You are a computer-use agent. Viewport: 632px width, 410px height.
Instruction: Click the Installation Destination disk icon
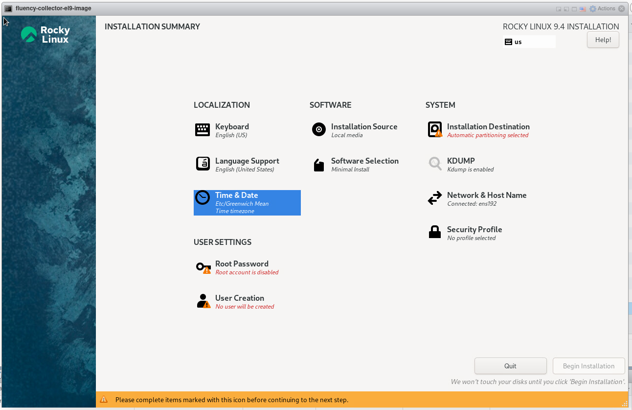click(435, 130)
